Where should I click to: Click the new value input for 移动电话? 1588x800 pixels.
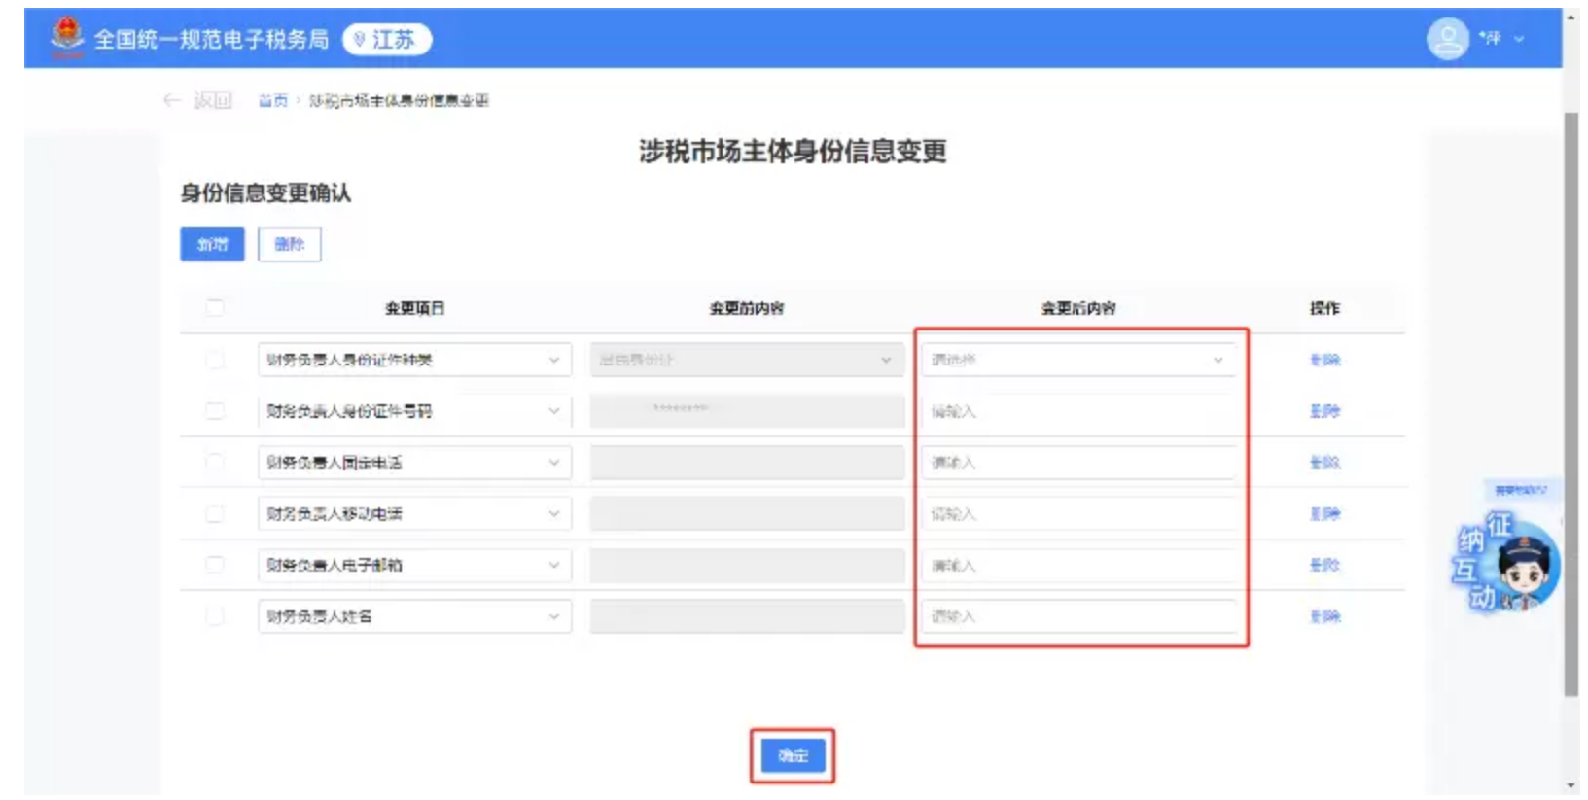1078,513
